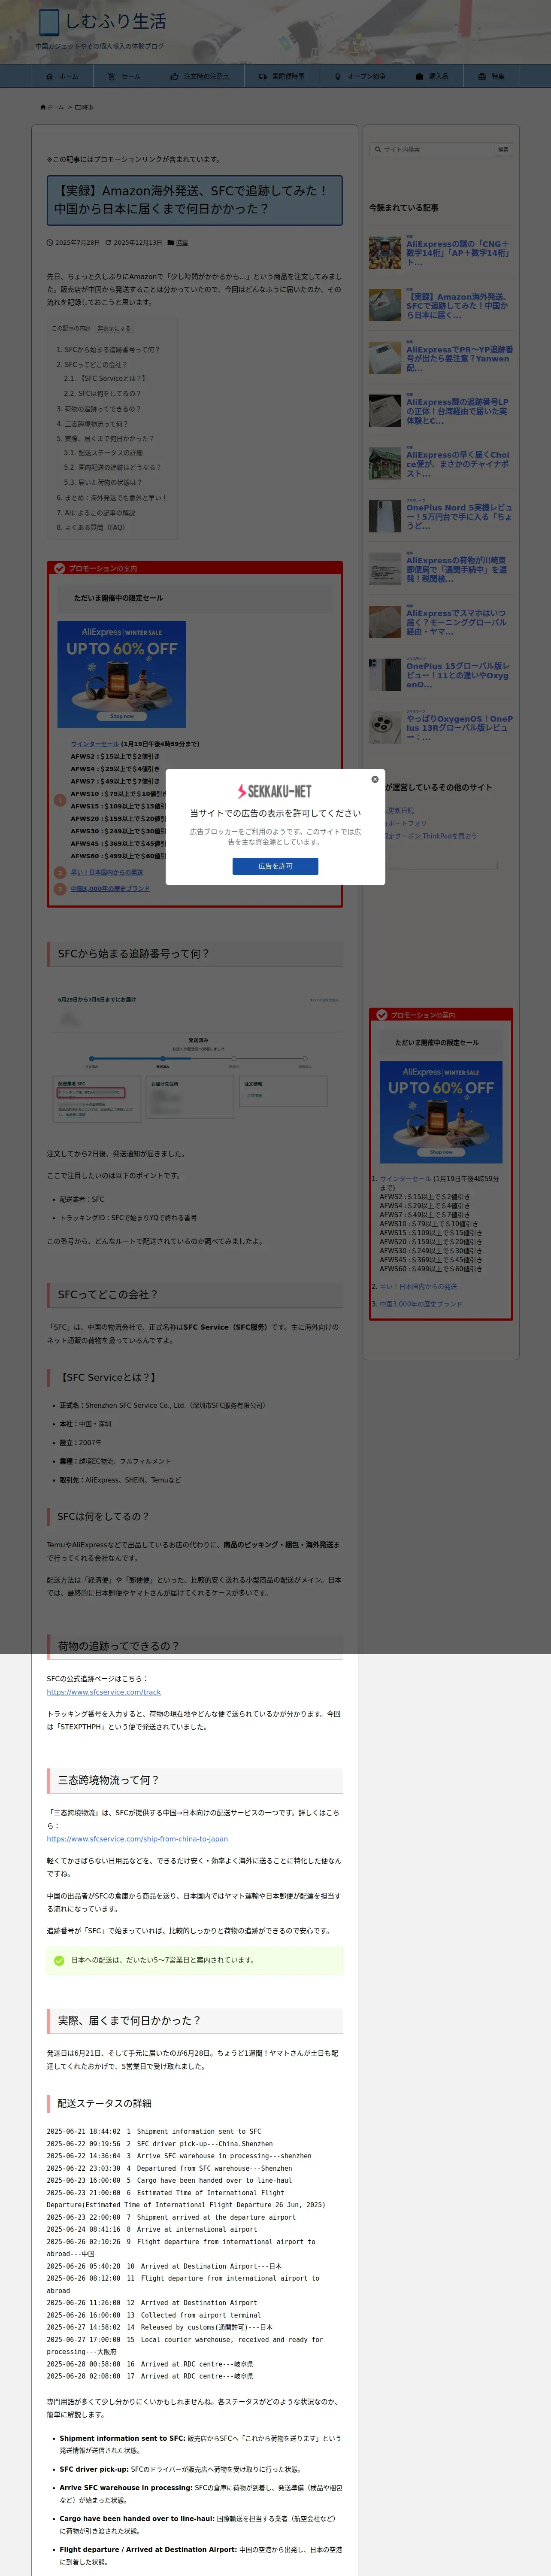
Task: Jump to TOC entry 4. 三态跨境物流って何?
Action: tap(91, 424)
